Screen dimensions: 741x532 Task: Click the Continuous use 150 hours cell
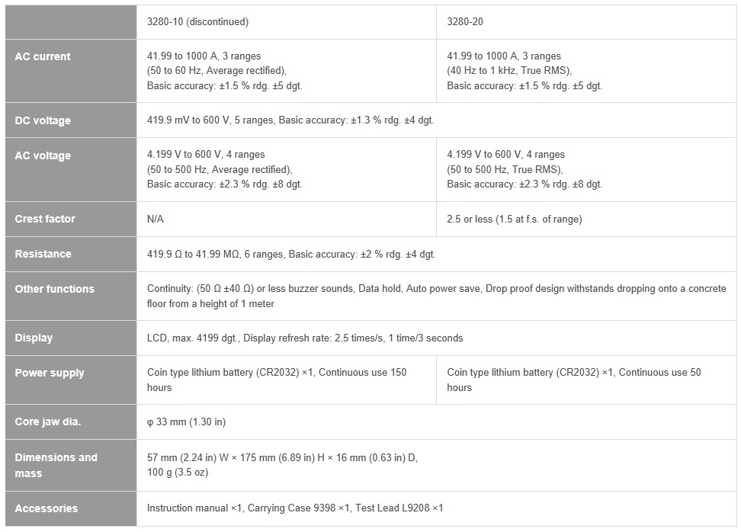[287, 380]
